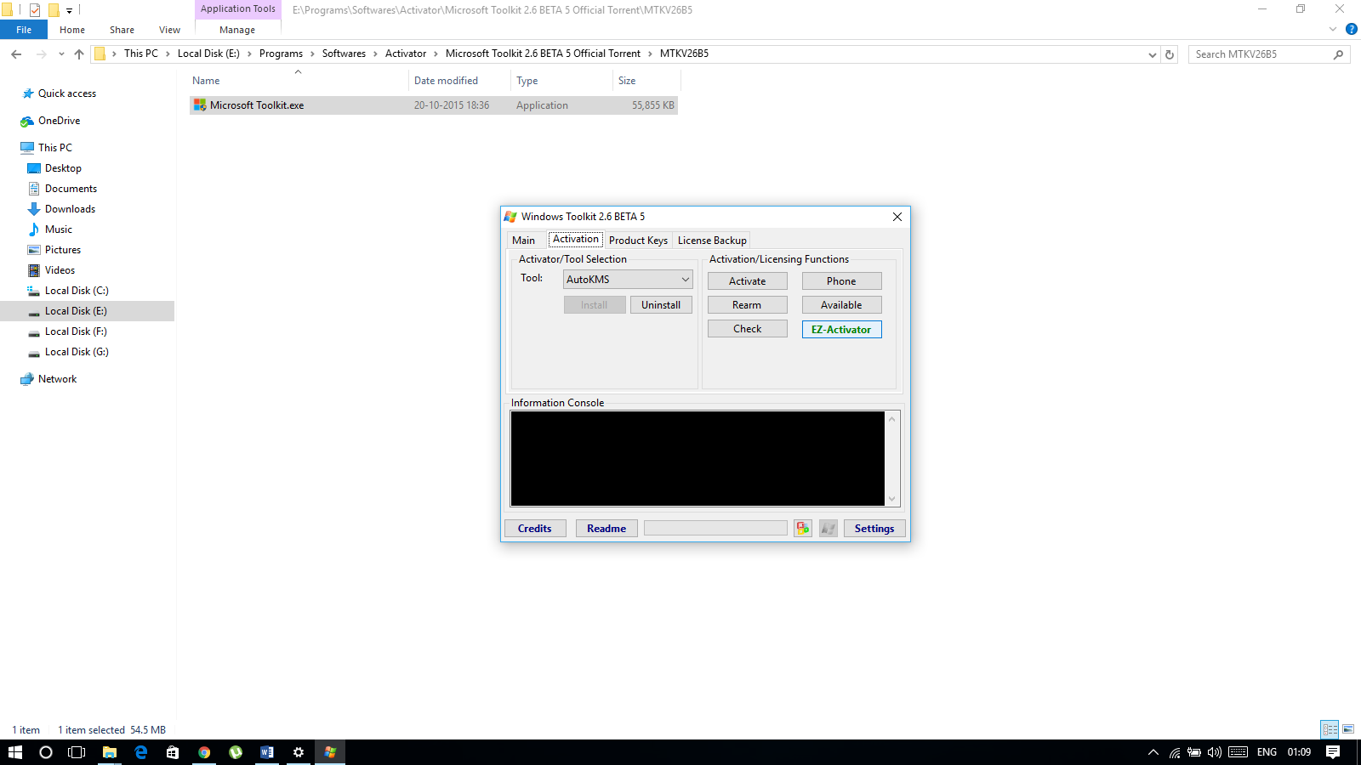Click the black Information Console output area
The width and height of the screenshot is (1361, 765).
(x=698, y=459)
